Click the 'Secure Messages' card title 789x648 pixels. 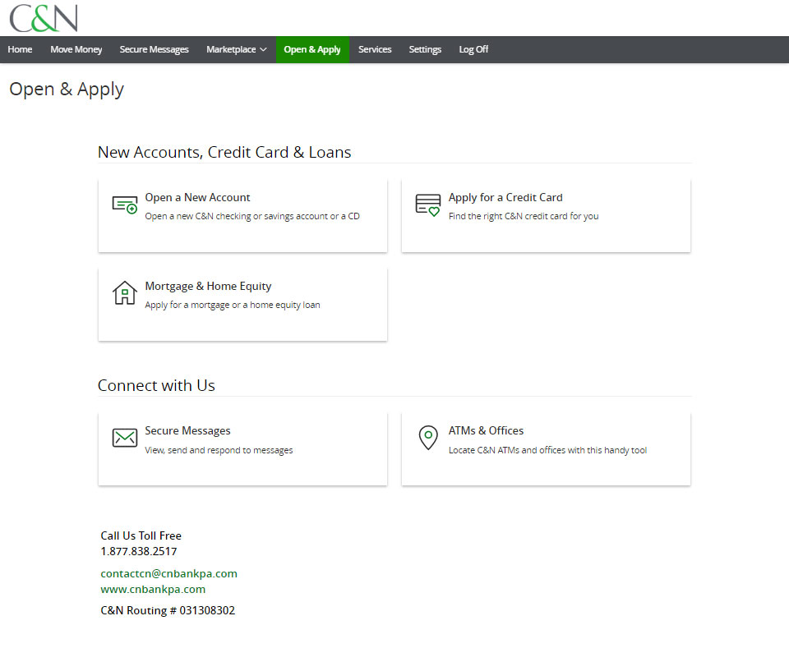187,431
